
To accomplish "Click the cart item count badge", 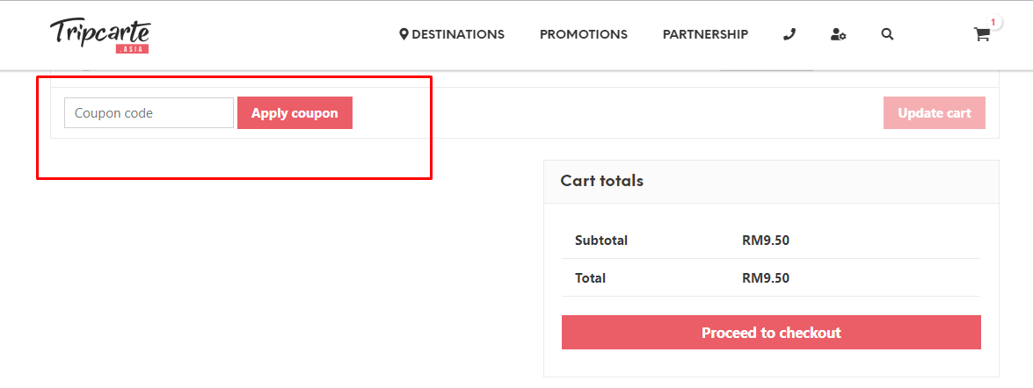I will click(x=993, y=23).
